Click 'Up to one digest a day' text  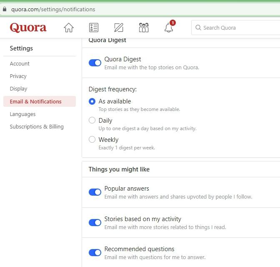tap(147, 128)
